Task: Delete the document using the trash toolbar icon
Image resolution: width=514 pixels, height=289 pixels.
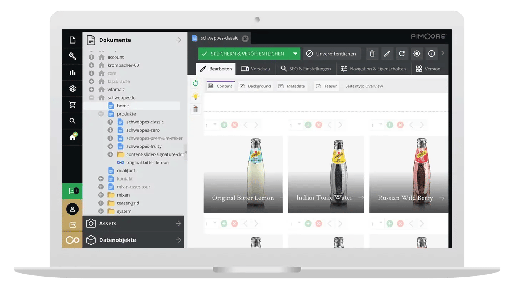Action: [372, 53]
